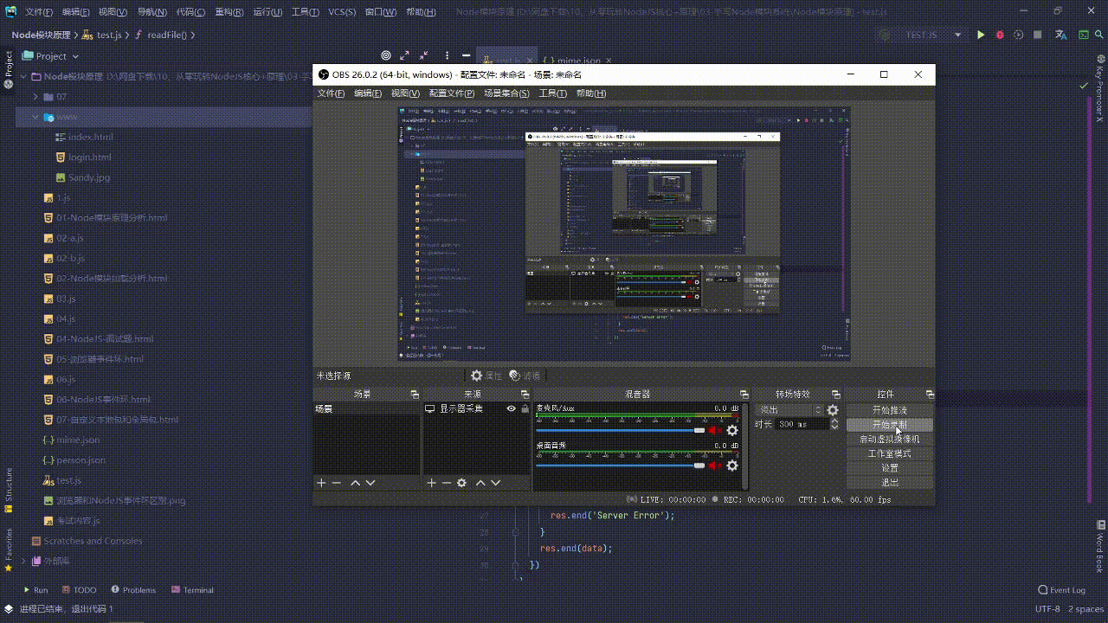Click 开始推流 to start streaming

(x=890, y=410)
